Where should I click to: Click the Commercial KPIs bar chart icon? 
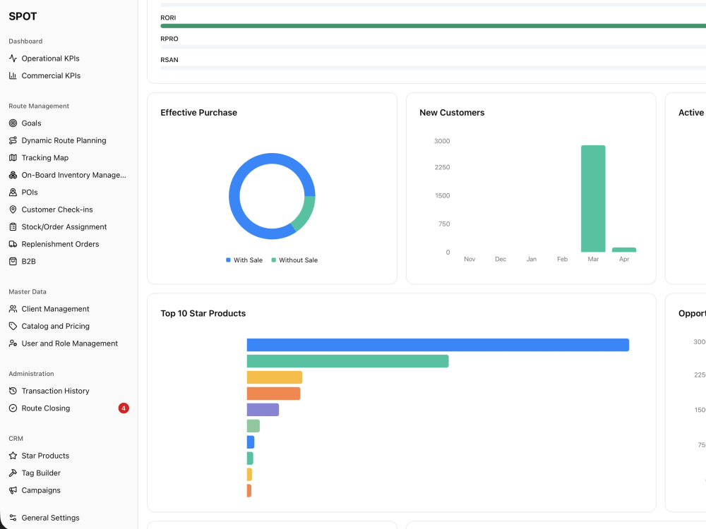[13, 75]
